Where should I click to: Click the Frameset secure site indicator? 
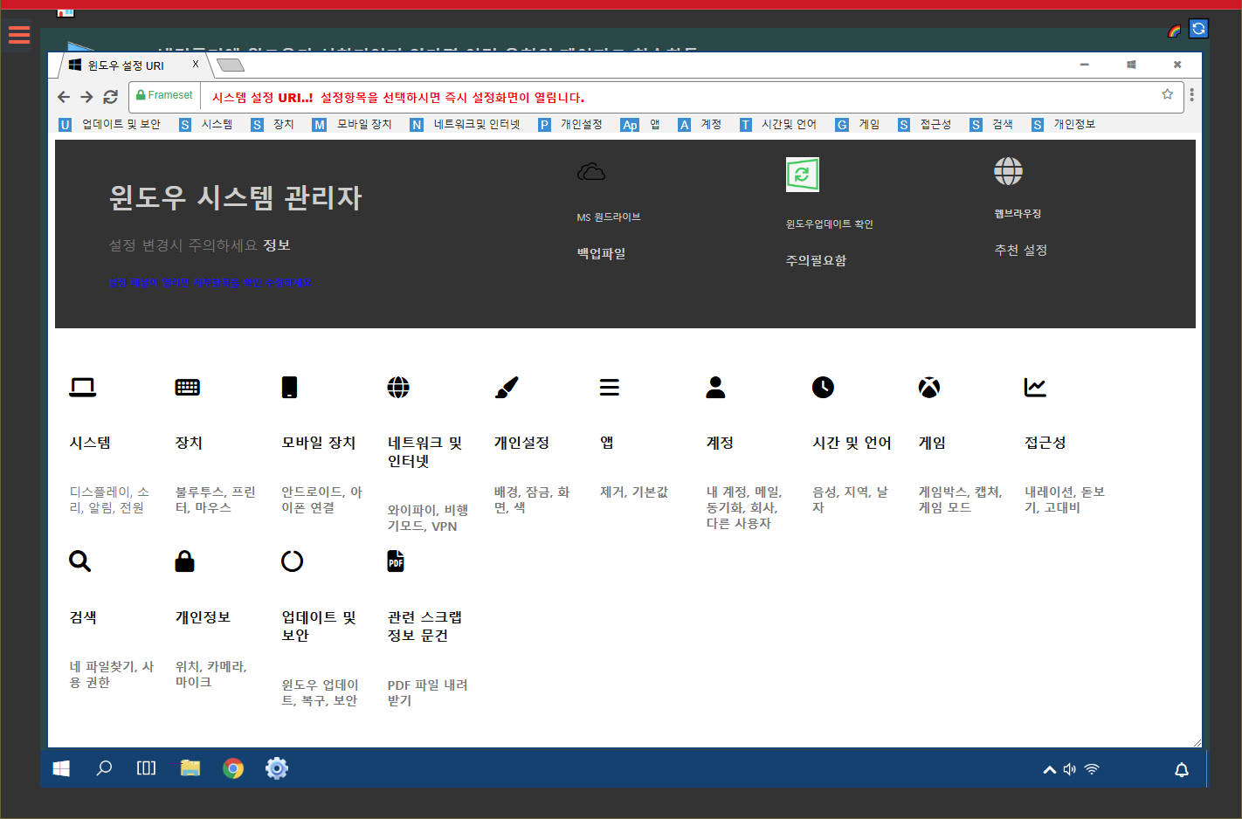164,95
